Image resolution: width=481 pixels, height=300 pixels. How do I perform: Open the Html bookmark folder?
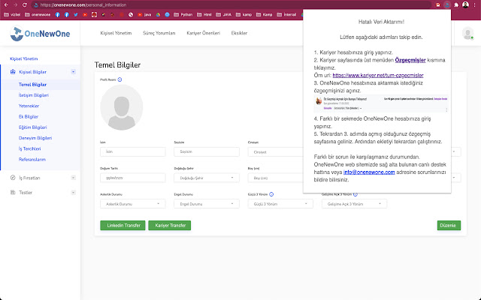(204, 14)
